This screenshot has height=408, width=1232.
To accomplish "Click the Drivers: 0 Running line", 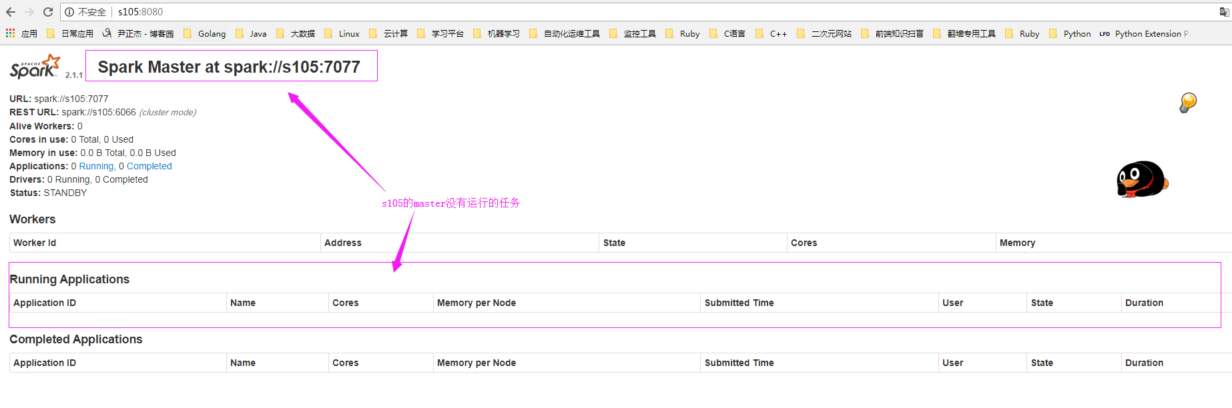I will (79, 179).
